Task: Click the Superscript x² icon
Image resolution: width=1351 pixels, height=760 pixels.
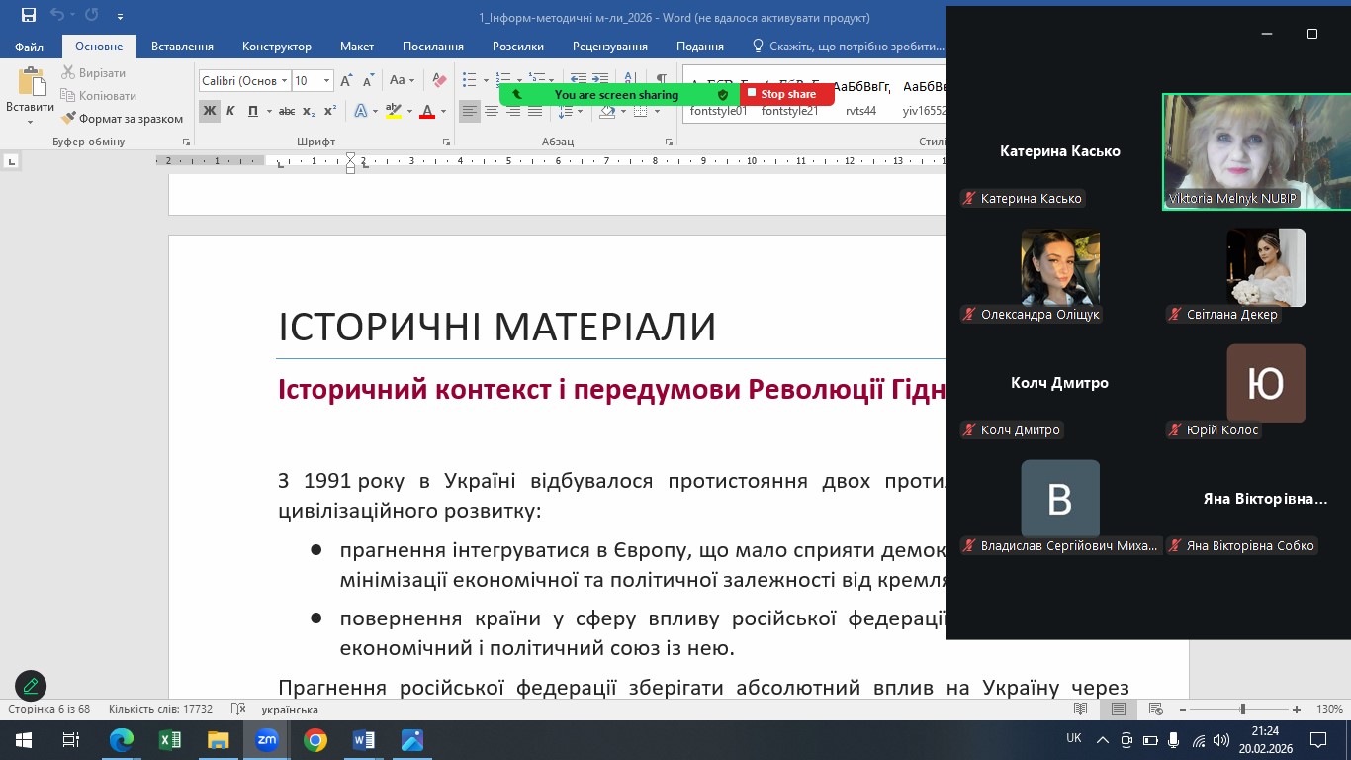Action: tap(330, 111)
